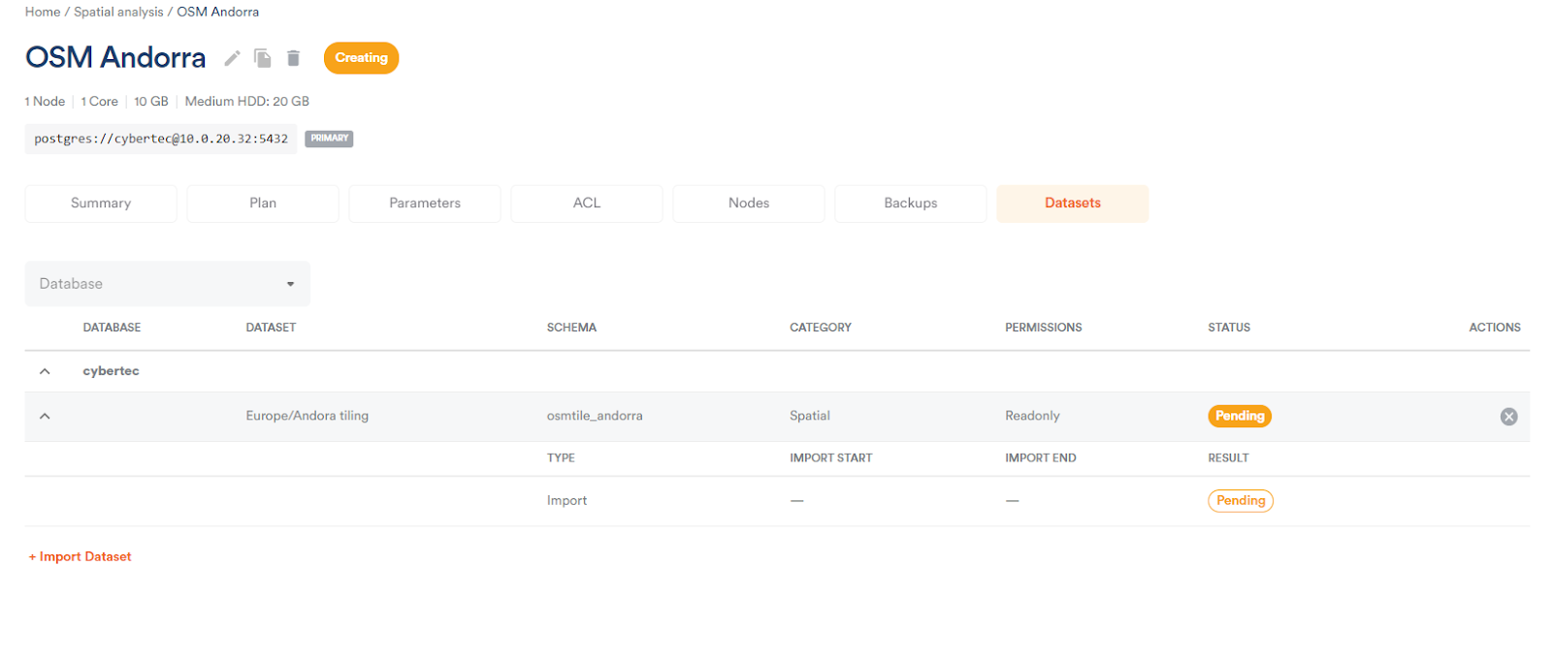
Task: Click the 'Readonly' permissions cell
Action: [1032, 416]
